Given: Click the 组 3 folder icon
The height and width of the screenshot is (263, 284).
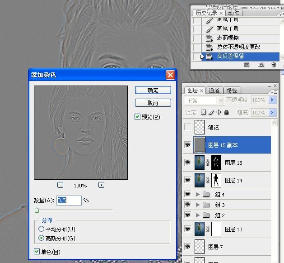Looking at the screenshot, I should [206, 205].
